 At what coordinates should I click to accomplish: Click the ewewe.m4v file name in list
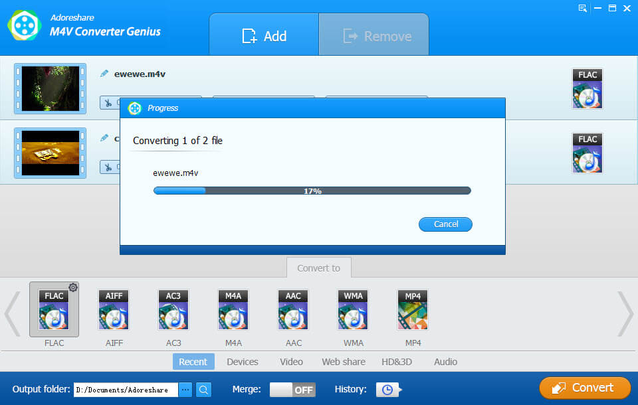point(140,74)
